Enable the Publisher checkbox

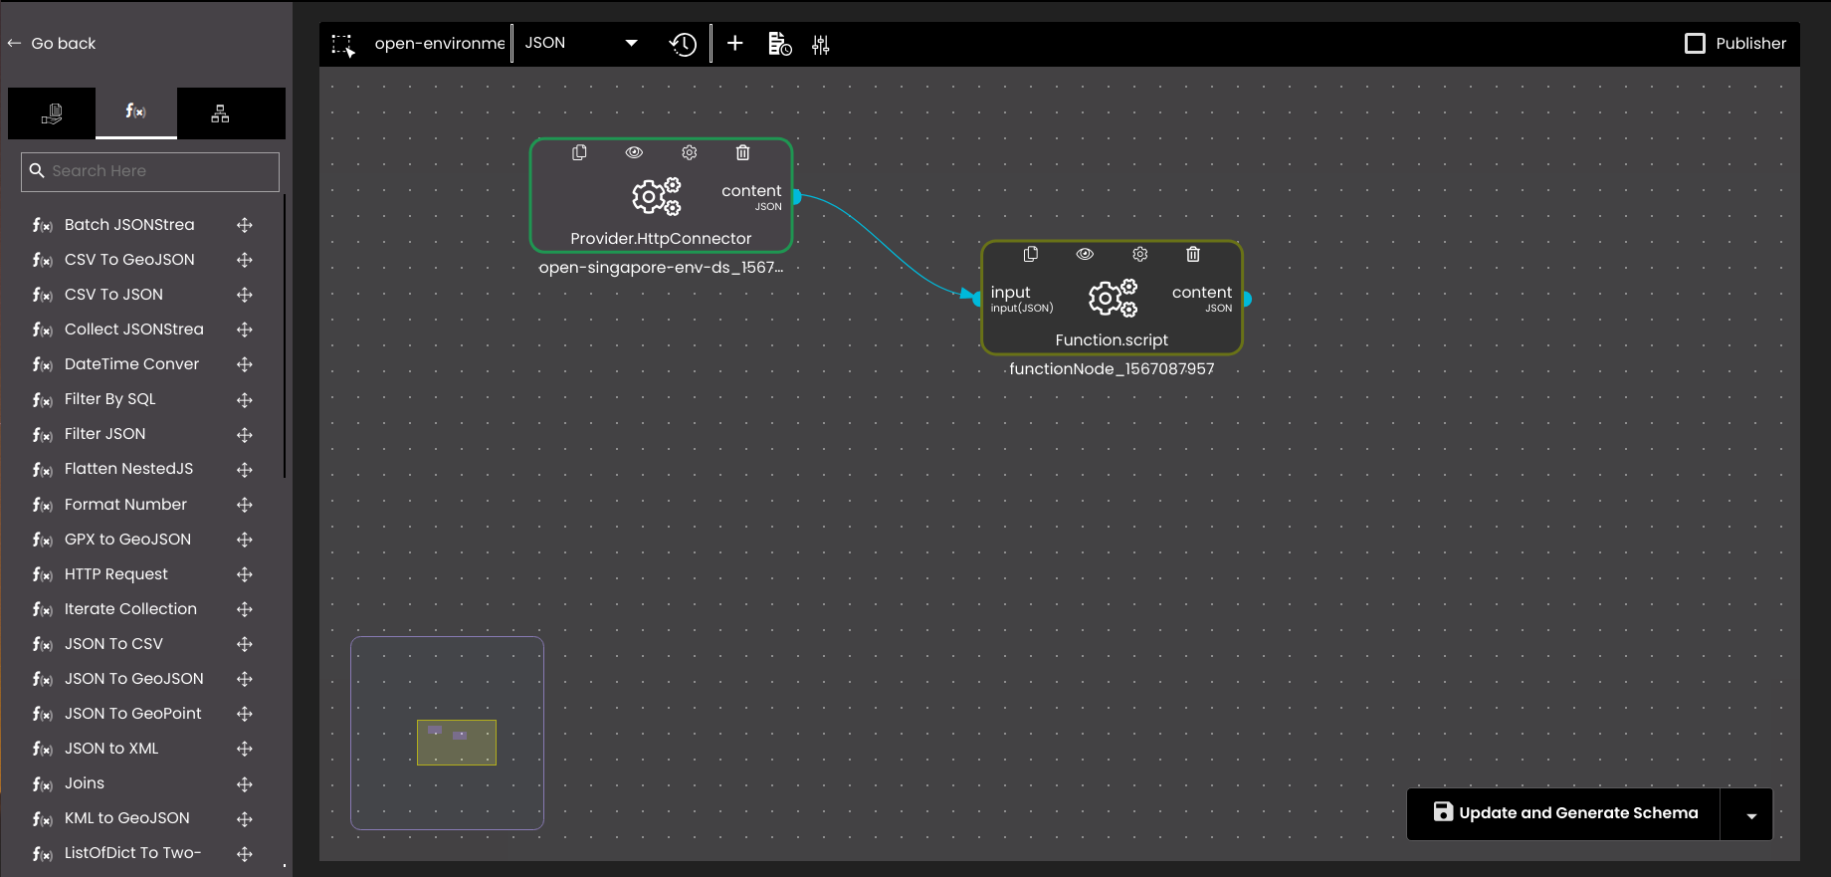1695,44
